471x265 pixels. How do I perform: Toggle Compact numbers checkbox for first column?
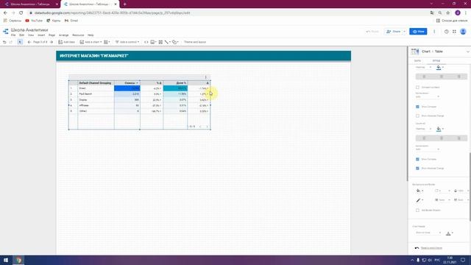[x=417, y=87]
